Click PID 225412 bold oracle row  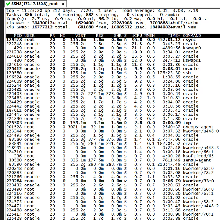[x=14, y=69]
